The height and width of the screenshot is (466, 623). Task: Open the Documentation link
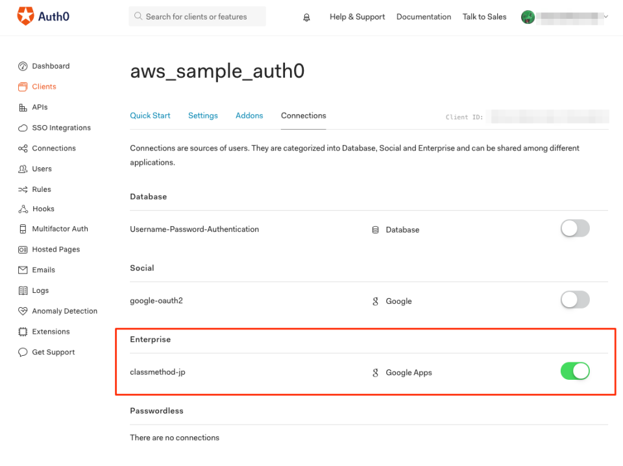point(424,17)
